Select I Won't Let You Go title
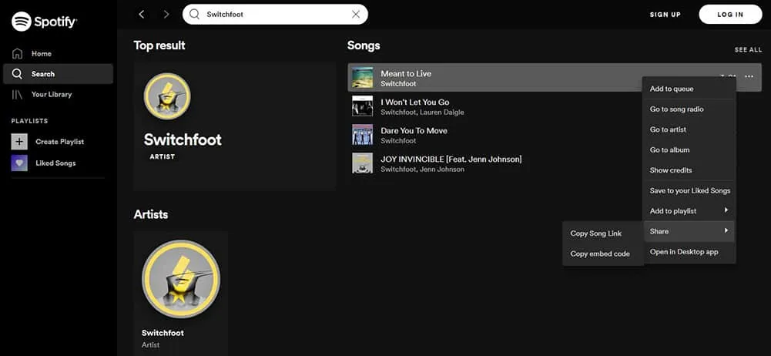The height and width of the screenshot is (356, 771). (x=415, y=102)
